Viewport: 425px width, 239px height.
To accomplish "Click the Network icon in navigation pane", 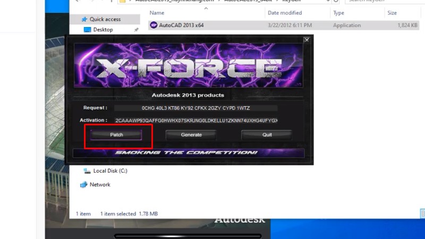I will click(83, 185).
